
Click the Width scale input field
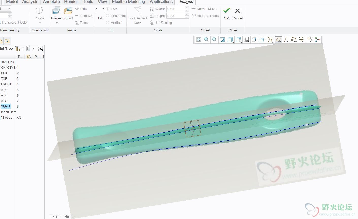(175, 9)
